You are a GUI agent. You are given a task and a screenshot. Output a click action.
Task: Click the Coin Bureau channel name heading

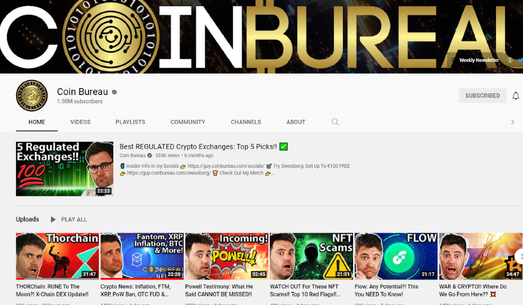(82, 91)
